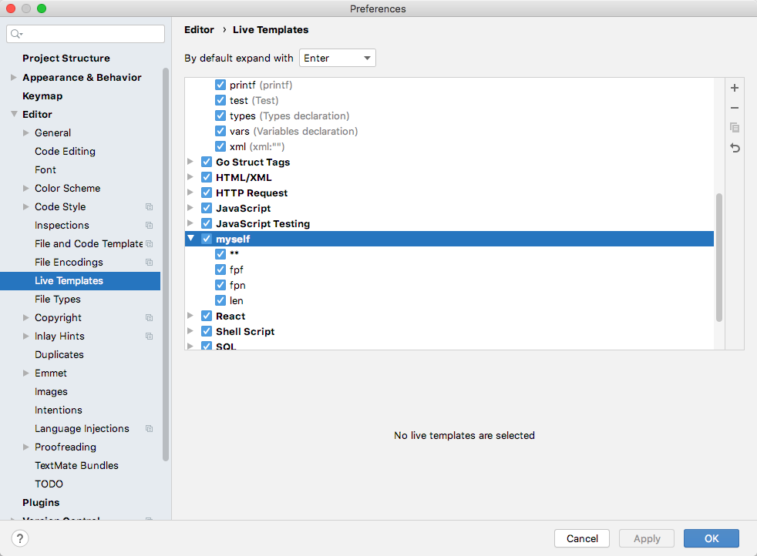Click the help question mark icon
757x556 pixels.
[x=20, y=538]
